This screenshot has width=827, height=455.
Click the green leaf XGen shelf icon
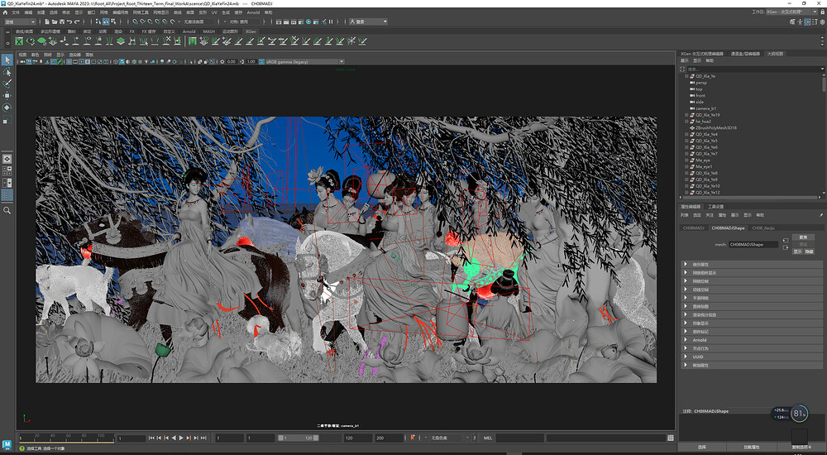(41, 41)
